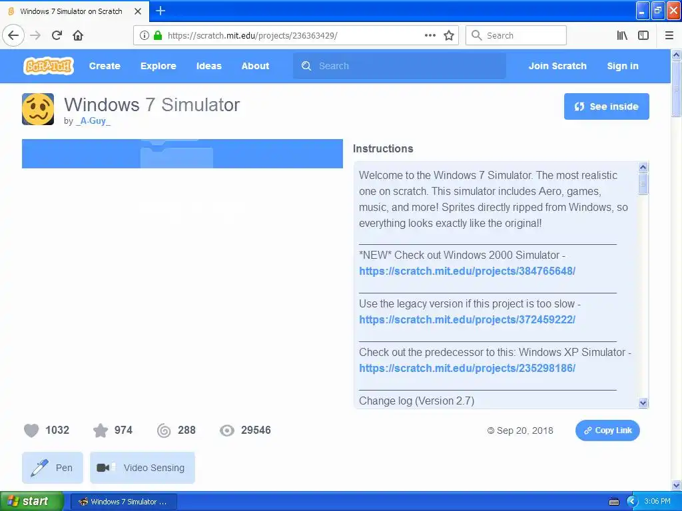Close the Windows 7 Simulator tab
Image resolution: width=682 pixels, height=511 pixels.
point(138,11)
